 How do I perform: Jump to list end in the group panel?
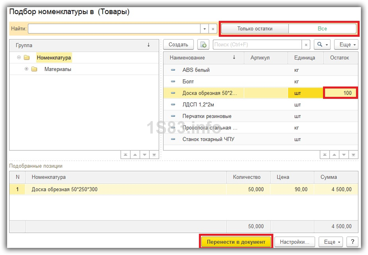tap(154, 155)
